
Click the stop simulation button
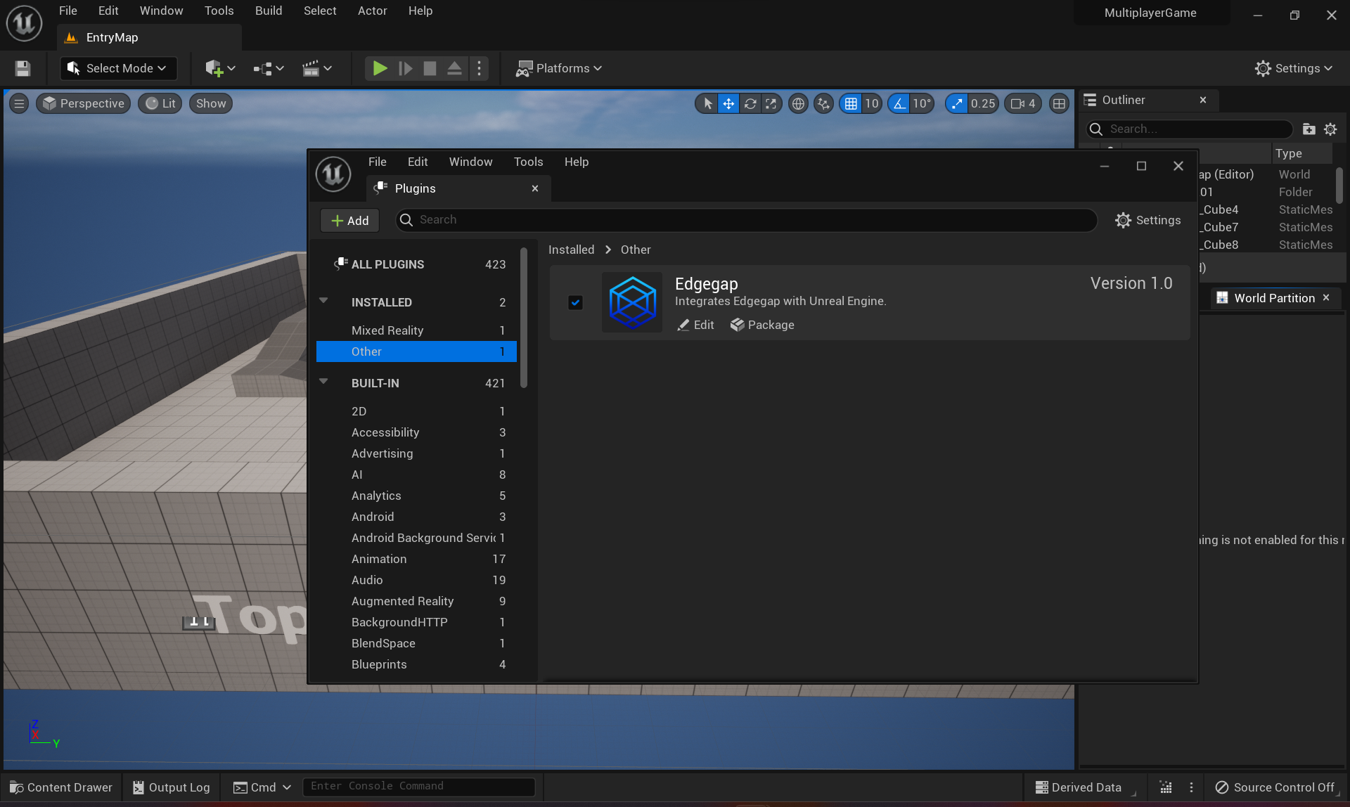coord(430,68)
